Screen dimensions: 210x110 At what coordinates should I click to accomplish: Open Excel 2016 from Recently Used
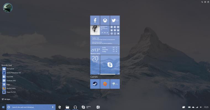[8, 77]
